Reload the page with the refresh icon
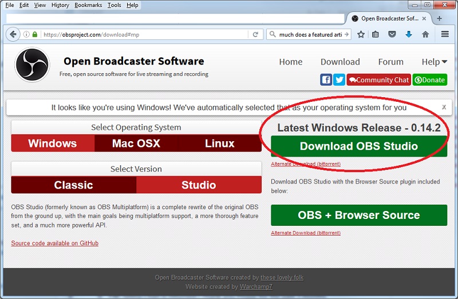Screen dimensions: 458x299 point(255,34)
